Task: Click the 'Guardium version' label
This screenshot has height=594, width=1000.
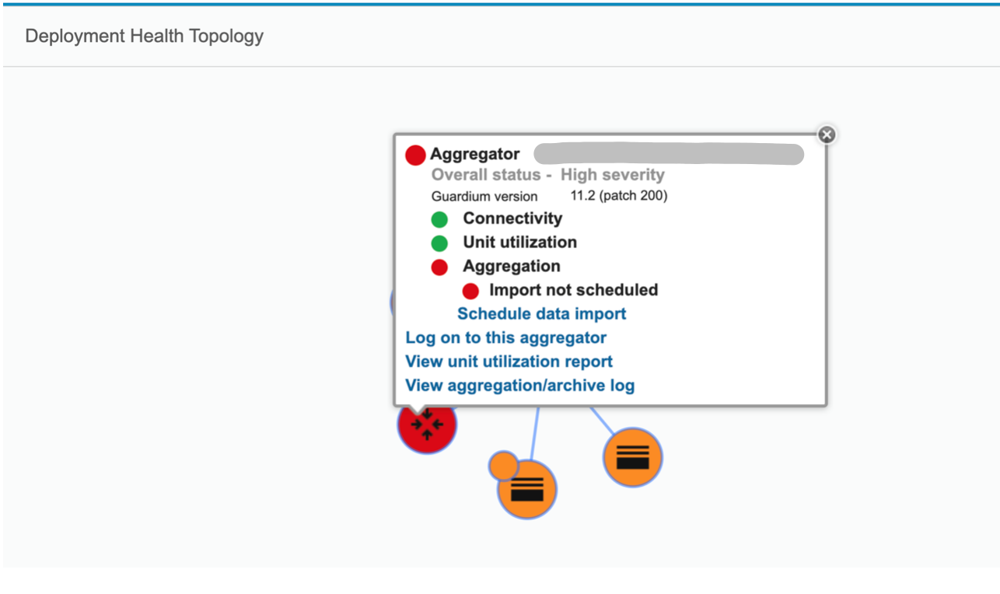Action: click(x=484, y=197)
